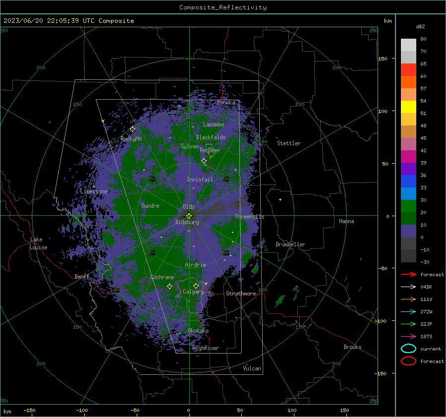446x417 pixels.
Task: Click the Vulcan town label
Action: click(x=252, y=368)
